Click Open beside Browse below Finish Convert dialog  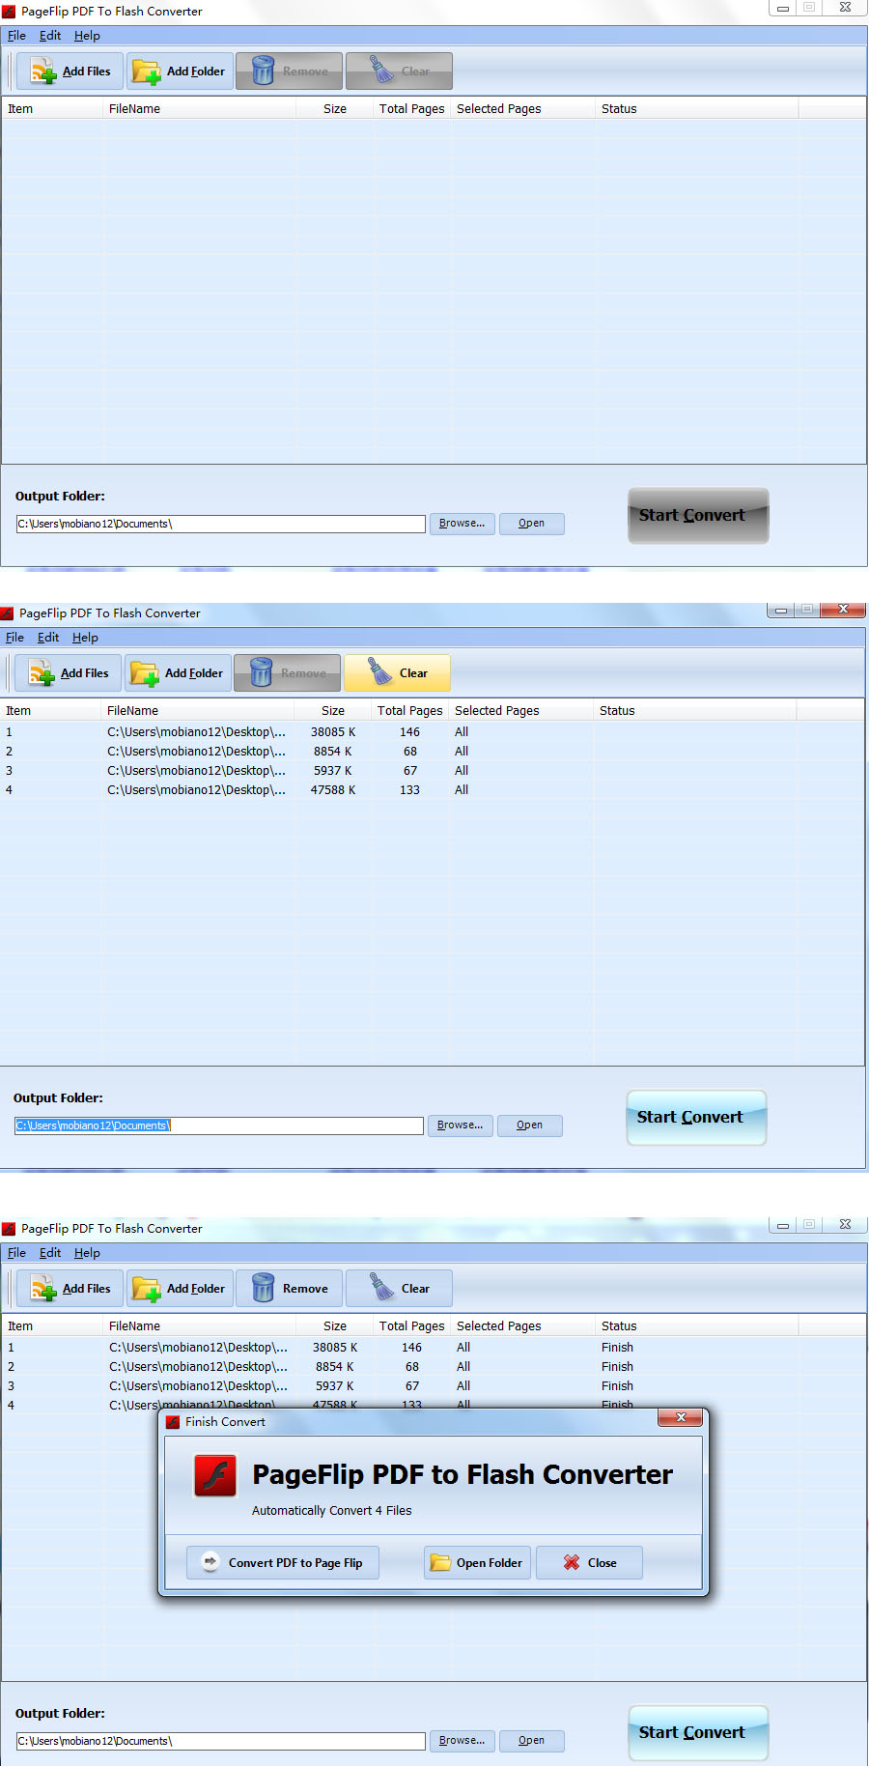[531, 1741]
